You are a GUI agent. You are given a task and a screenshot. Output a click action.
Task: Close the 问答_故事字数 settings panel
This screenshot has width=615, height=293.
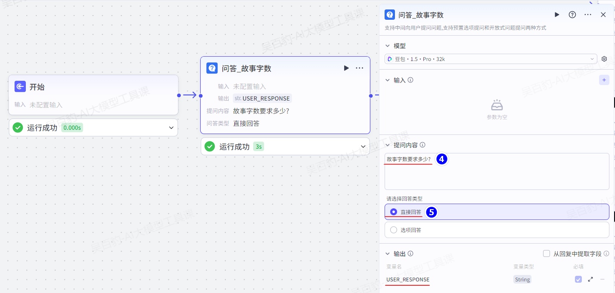point(603,15)
